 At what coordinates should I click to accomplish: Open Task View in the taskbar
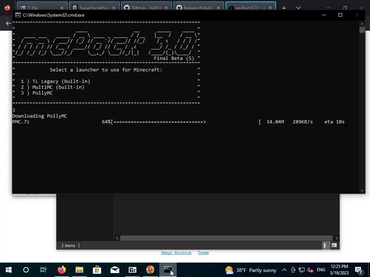tap(43, 270)
